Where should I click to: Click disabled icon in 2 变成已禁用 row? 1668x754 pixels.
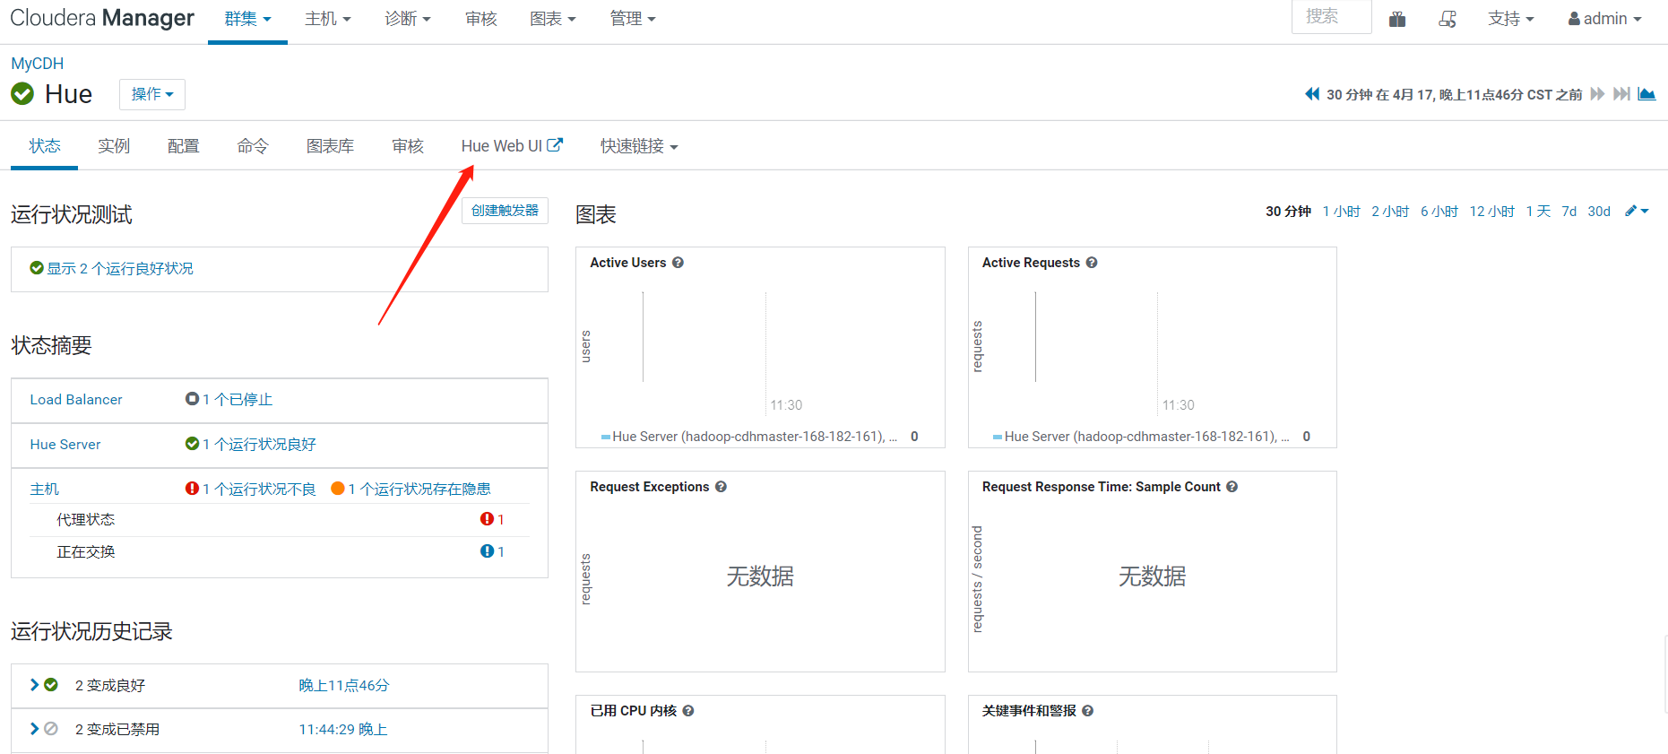tap(51, 729)
